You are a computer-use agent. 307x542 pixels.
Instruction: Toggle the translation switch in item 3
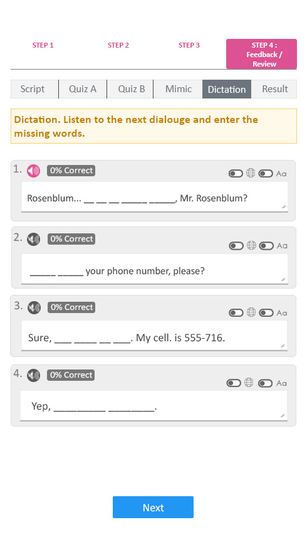[236, 313]
